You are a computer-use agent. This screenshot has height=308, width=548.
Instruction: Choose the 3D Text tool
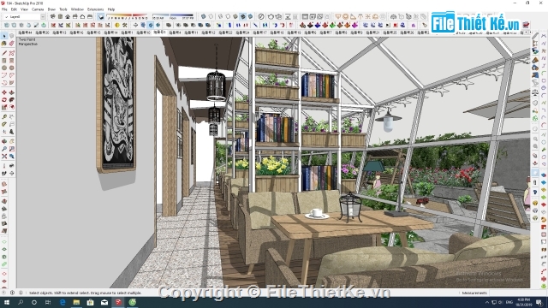pos(11,132)
